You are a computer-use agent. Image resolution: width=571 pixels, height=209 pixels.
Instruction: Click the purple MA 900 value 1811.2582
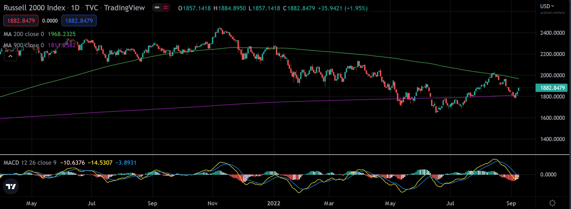click(x=62, y=45)
